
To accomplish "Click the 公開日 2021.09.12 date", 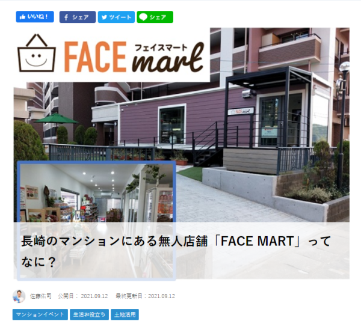I will coord(82,296).
